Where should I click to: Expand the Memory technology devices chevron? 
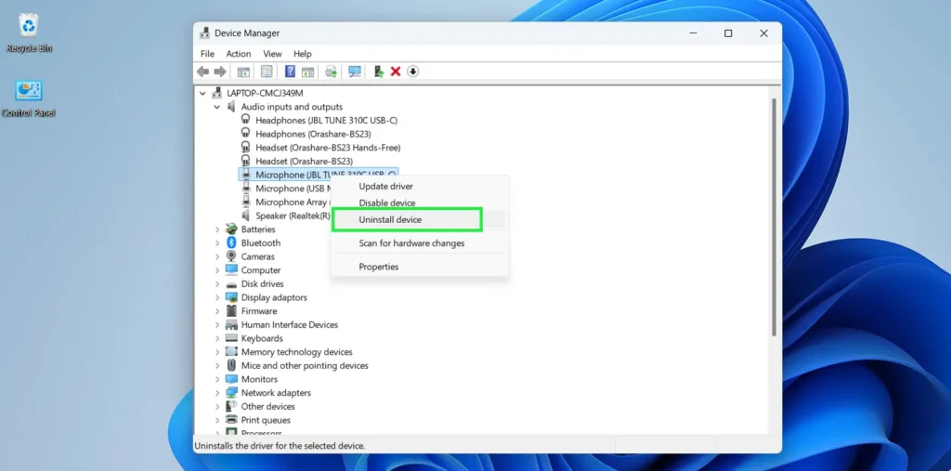(x=217, y=352)
